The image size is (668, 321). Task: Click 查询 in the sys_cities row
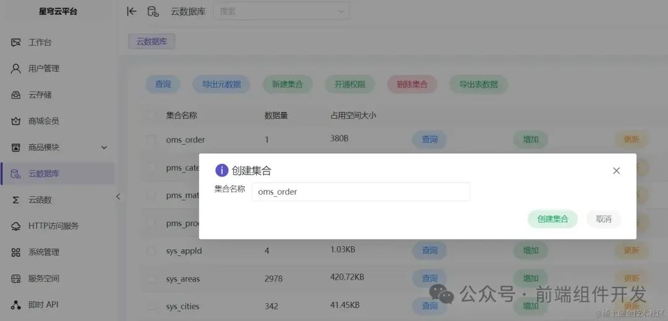coord(429,306)
